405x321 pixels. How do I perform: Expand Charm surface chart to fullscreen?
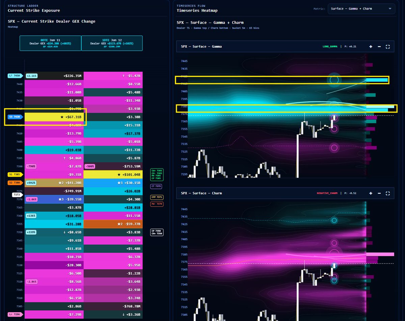(388, 193)
